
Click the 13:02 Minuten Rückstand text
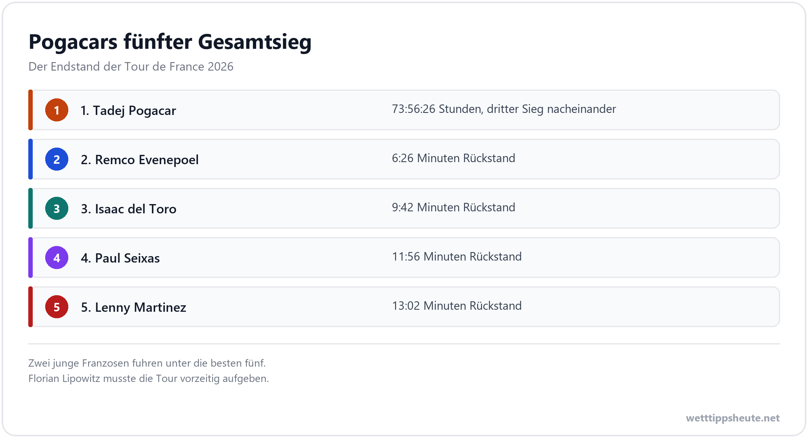click(x=457, y=306)
